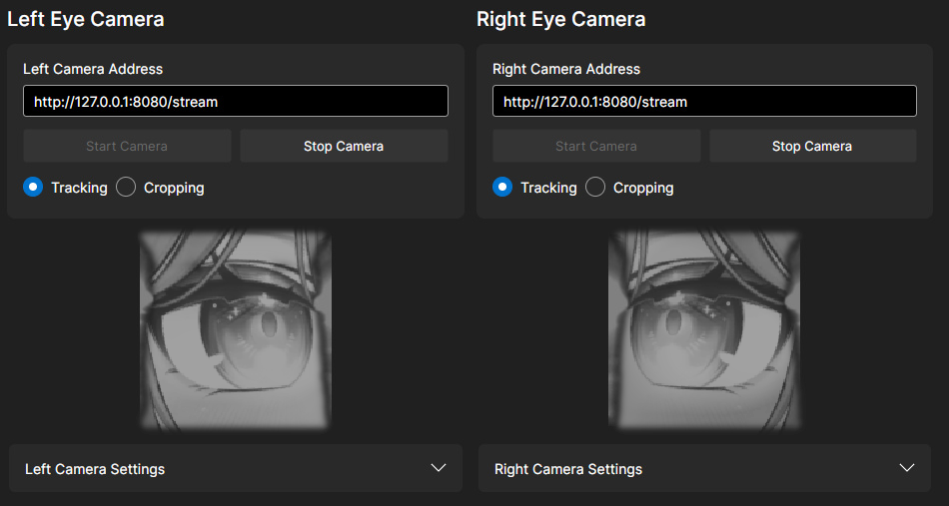Click the Right Camera Address label

[x=566, y=69]
